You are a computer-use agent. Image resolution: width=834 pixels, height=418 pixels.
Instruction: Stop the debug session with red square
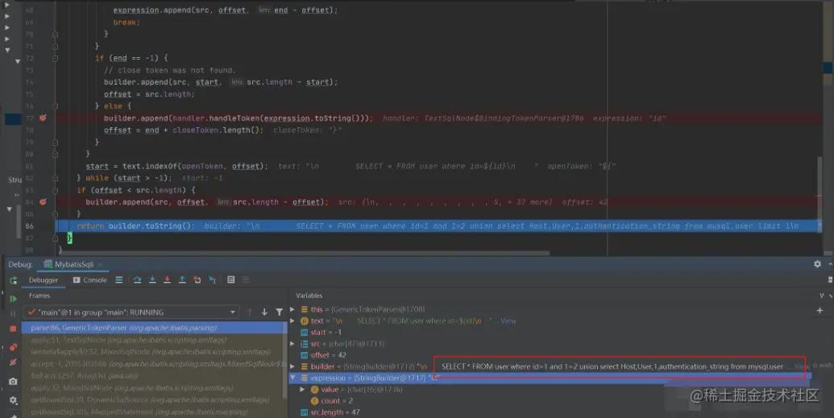pos(14,329)
